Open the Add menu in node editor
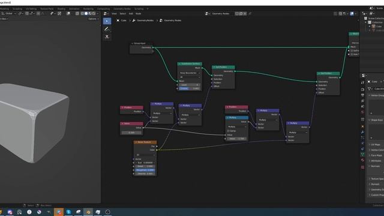 click(x=131, y=13)
